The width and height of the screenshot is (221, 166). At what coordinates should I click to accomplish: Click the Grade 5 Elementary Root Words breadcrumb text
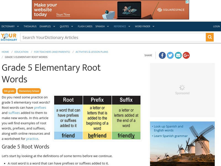tap(26, 57)
